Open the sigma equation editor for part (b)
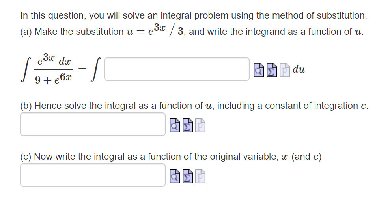This screenshot has height=205, width=377. (x=188, y=125)
